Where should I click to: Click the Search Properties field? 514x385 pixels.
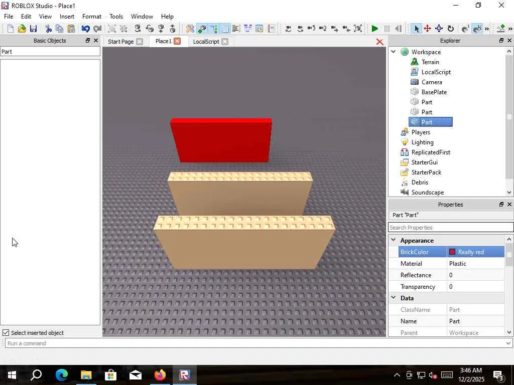tap(451, 227)
